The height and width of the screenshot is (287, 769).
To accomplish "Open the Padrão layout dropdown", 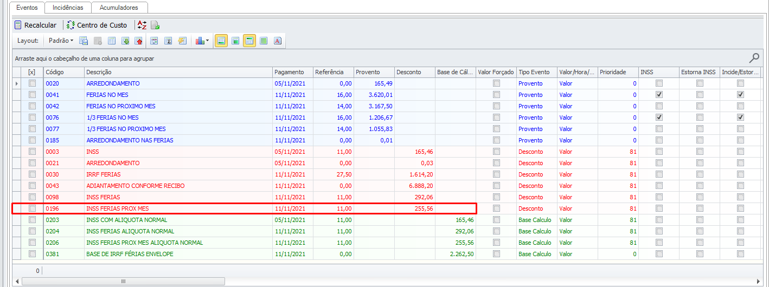I will click(x=61, y=41).
